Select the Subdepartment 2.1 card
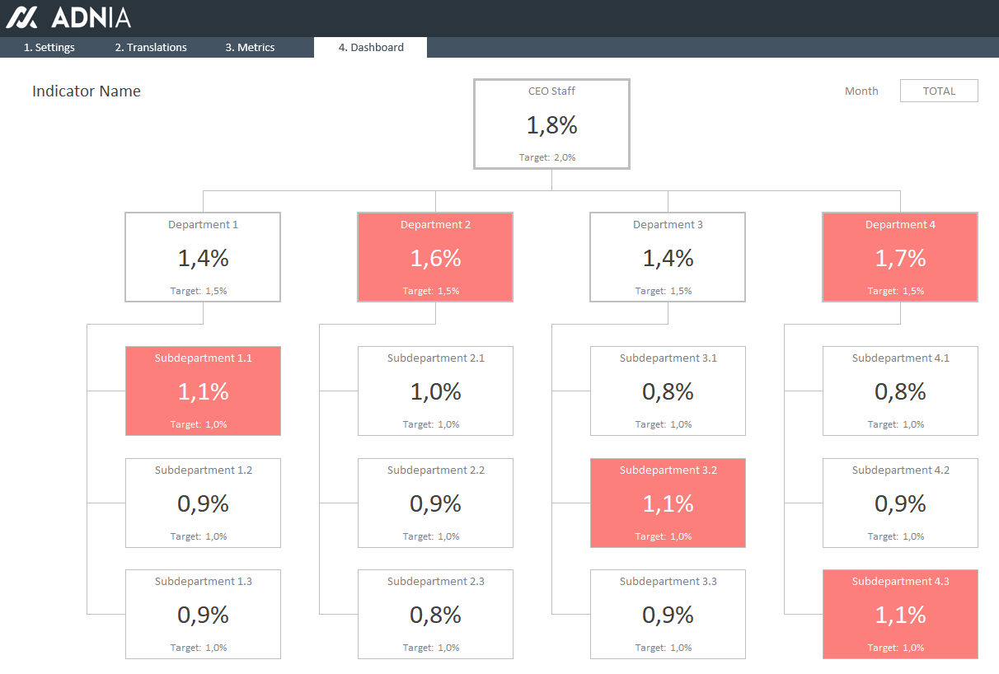Screen dimensions: 999x674 [x=435, y=391]
